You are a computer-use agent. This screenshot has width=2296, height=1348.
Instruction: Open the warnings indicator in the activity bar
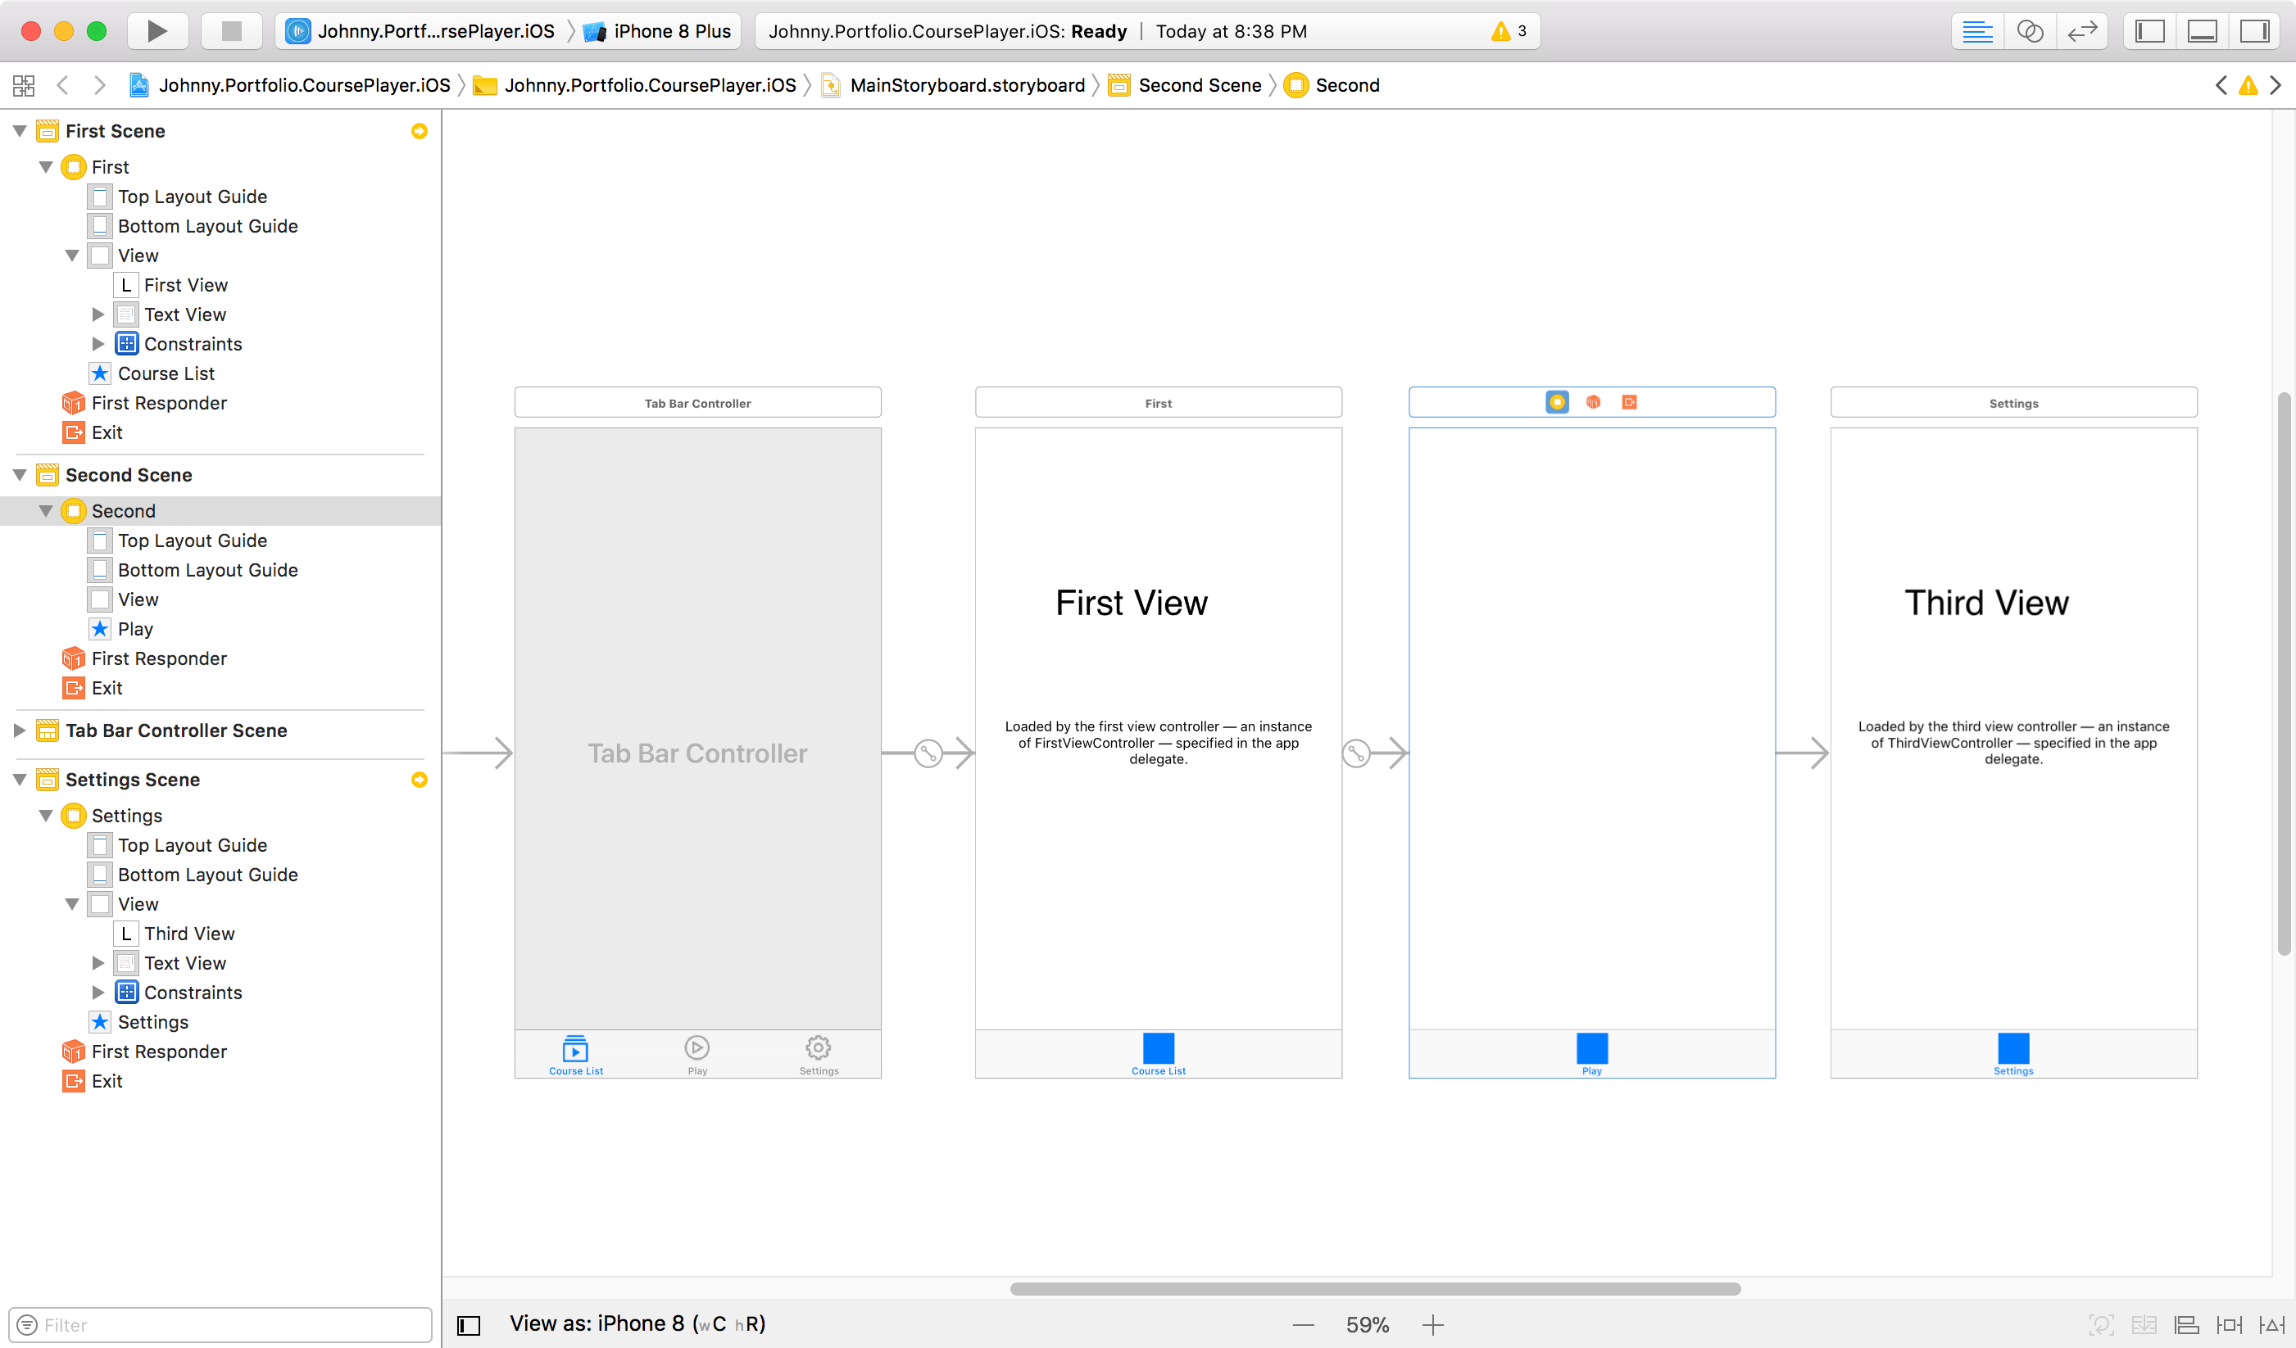pos(1509,31)
